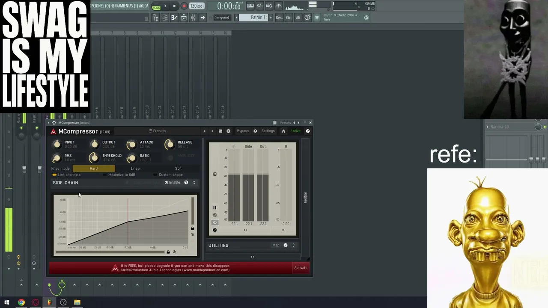
Task: Click the MCompressor home icon
Action: pyautogui.click(x=283, y=131)
